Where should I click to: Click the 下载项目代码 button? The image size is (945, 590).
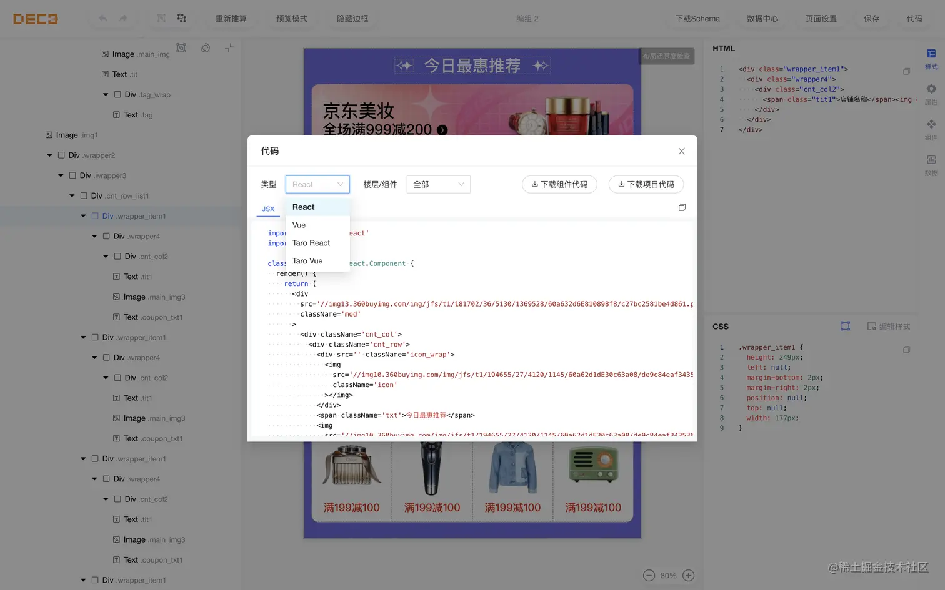tap(646, 184)
